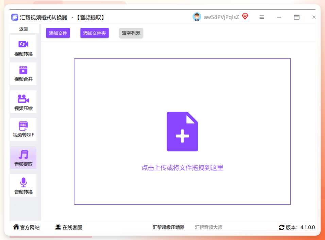Open the 汇帮音频大师 link

pos(208,227)
